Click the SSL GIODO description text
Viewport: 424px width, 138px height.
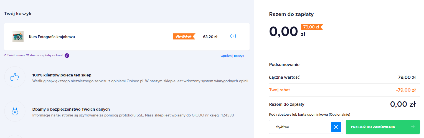tap(133, 115)
